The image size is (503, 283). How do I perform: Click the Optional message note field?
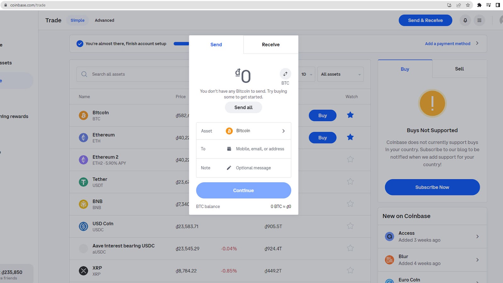244,168
